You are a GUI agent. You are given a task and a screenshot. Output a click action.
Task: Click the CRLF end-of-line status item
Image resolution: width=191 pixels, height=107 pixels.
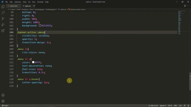click(175, 106)
